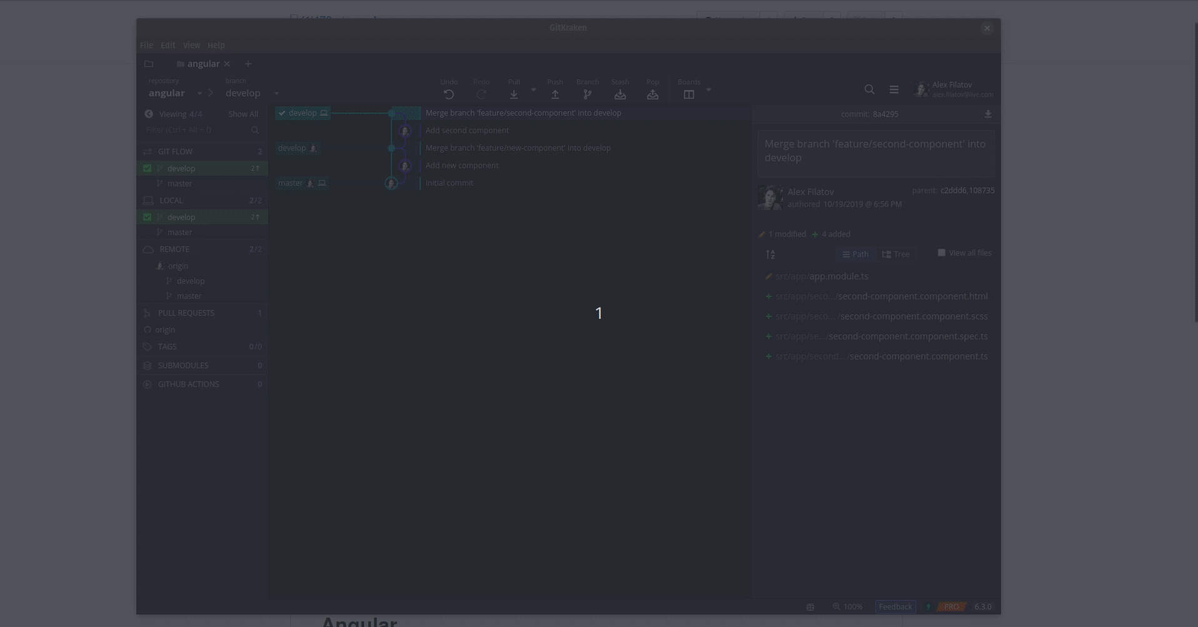
Task: Open the File menu
Action: (x=146, y=46)
